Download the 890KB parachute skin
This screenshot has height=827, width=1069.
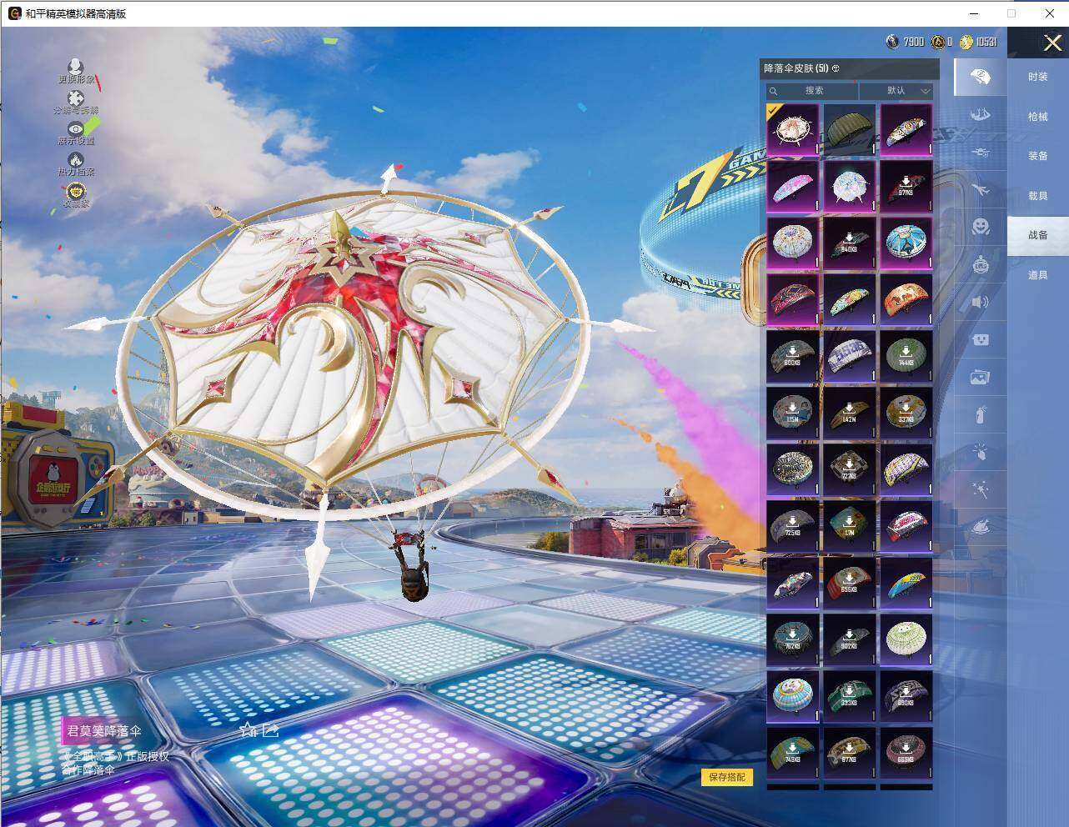click(906, 696)
